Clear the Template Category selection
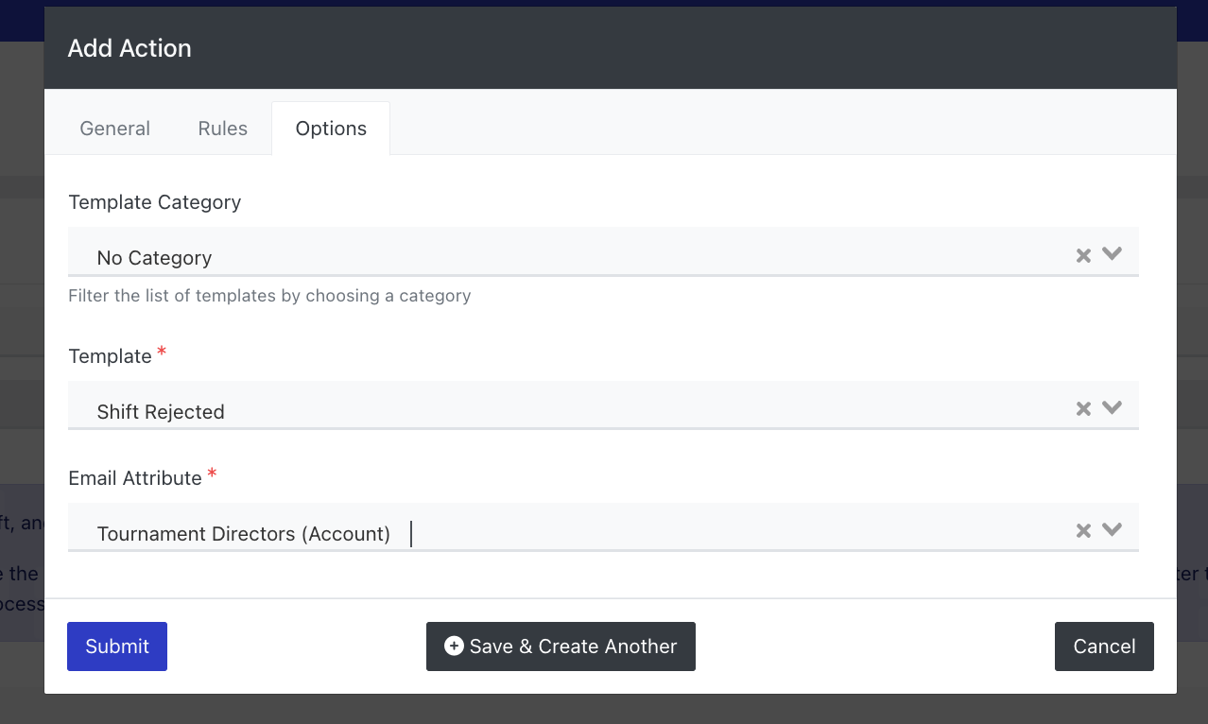 click(1083, 255)
